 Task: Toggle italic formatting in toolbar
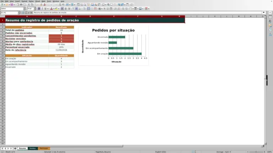[x=42, y=8]
